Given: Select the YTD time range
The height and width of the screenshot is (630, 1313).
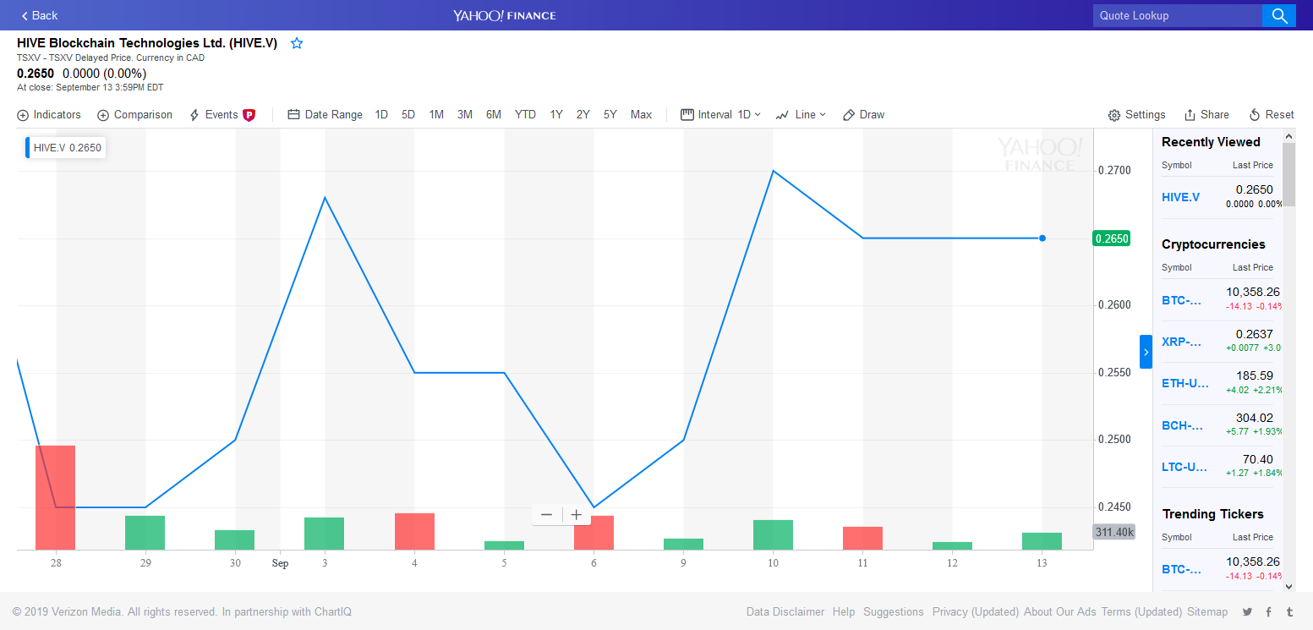Looking at the screenshot, I should [525, 115].
